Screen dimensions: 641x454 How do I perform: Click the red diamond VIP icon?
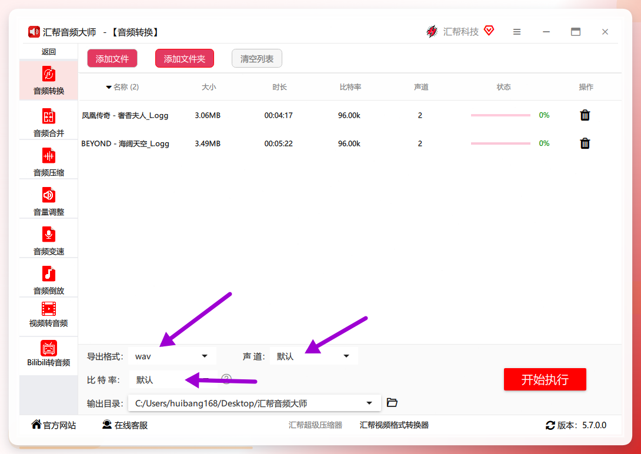coord(489,30)
